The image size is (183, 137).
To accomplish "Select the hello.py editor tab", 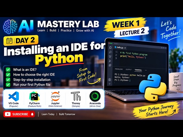I will (120, 48).
